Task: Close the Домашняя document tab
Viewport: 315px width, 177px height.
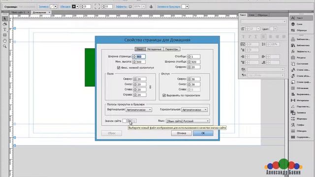Action: coord(49,12)
